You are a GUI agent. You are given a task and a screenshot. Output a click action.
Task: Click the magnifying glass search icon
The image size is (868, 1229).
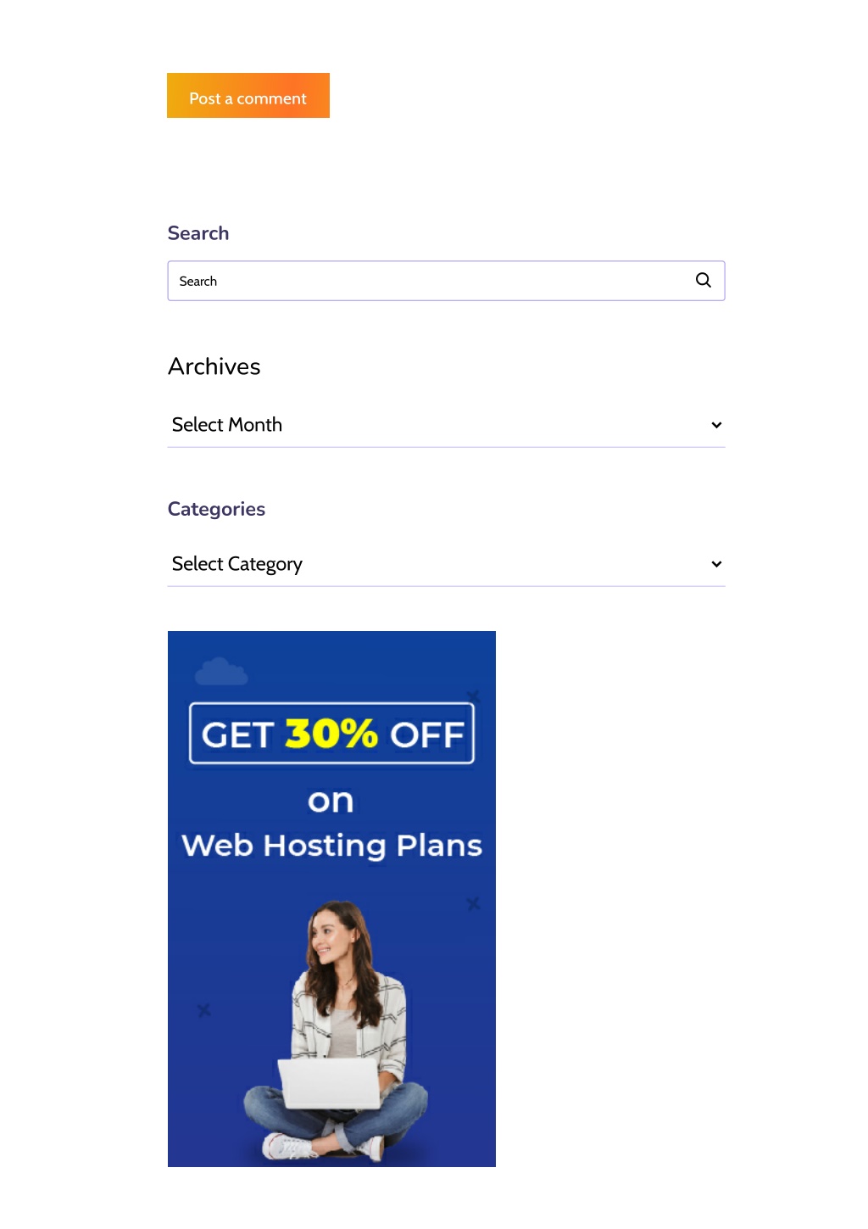pos(703,280)
